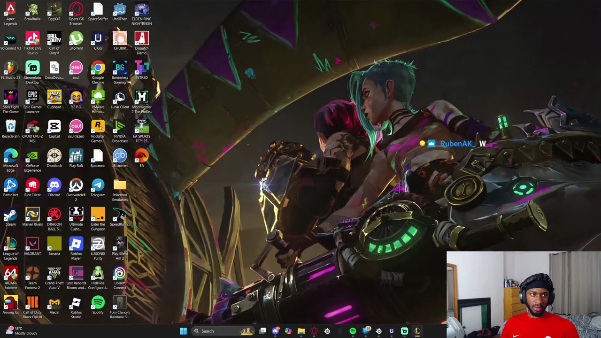This screenshot has width=601, height=338.
Task: Open the Overwatch 2 desktop icon
Action: (x=76, y=190)
